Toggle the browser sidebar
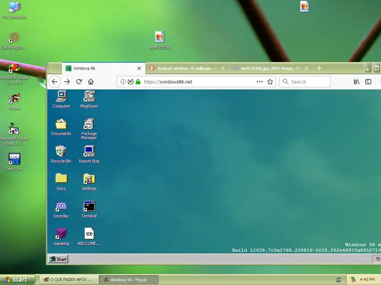381x285 pixels. [x=368, y=82]
